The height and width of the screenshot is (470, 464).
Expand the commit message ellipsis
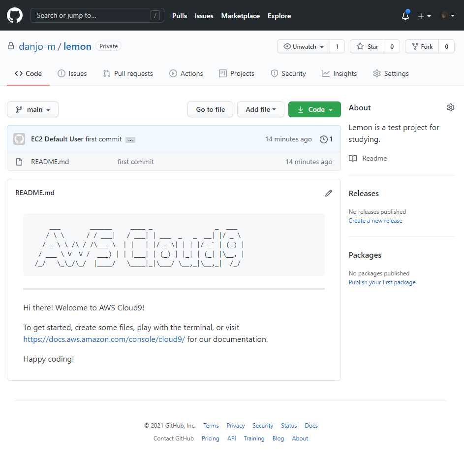(x=130, y=140)
